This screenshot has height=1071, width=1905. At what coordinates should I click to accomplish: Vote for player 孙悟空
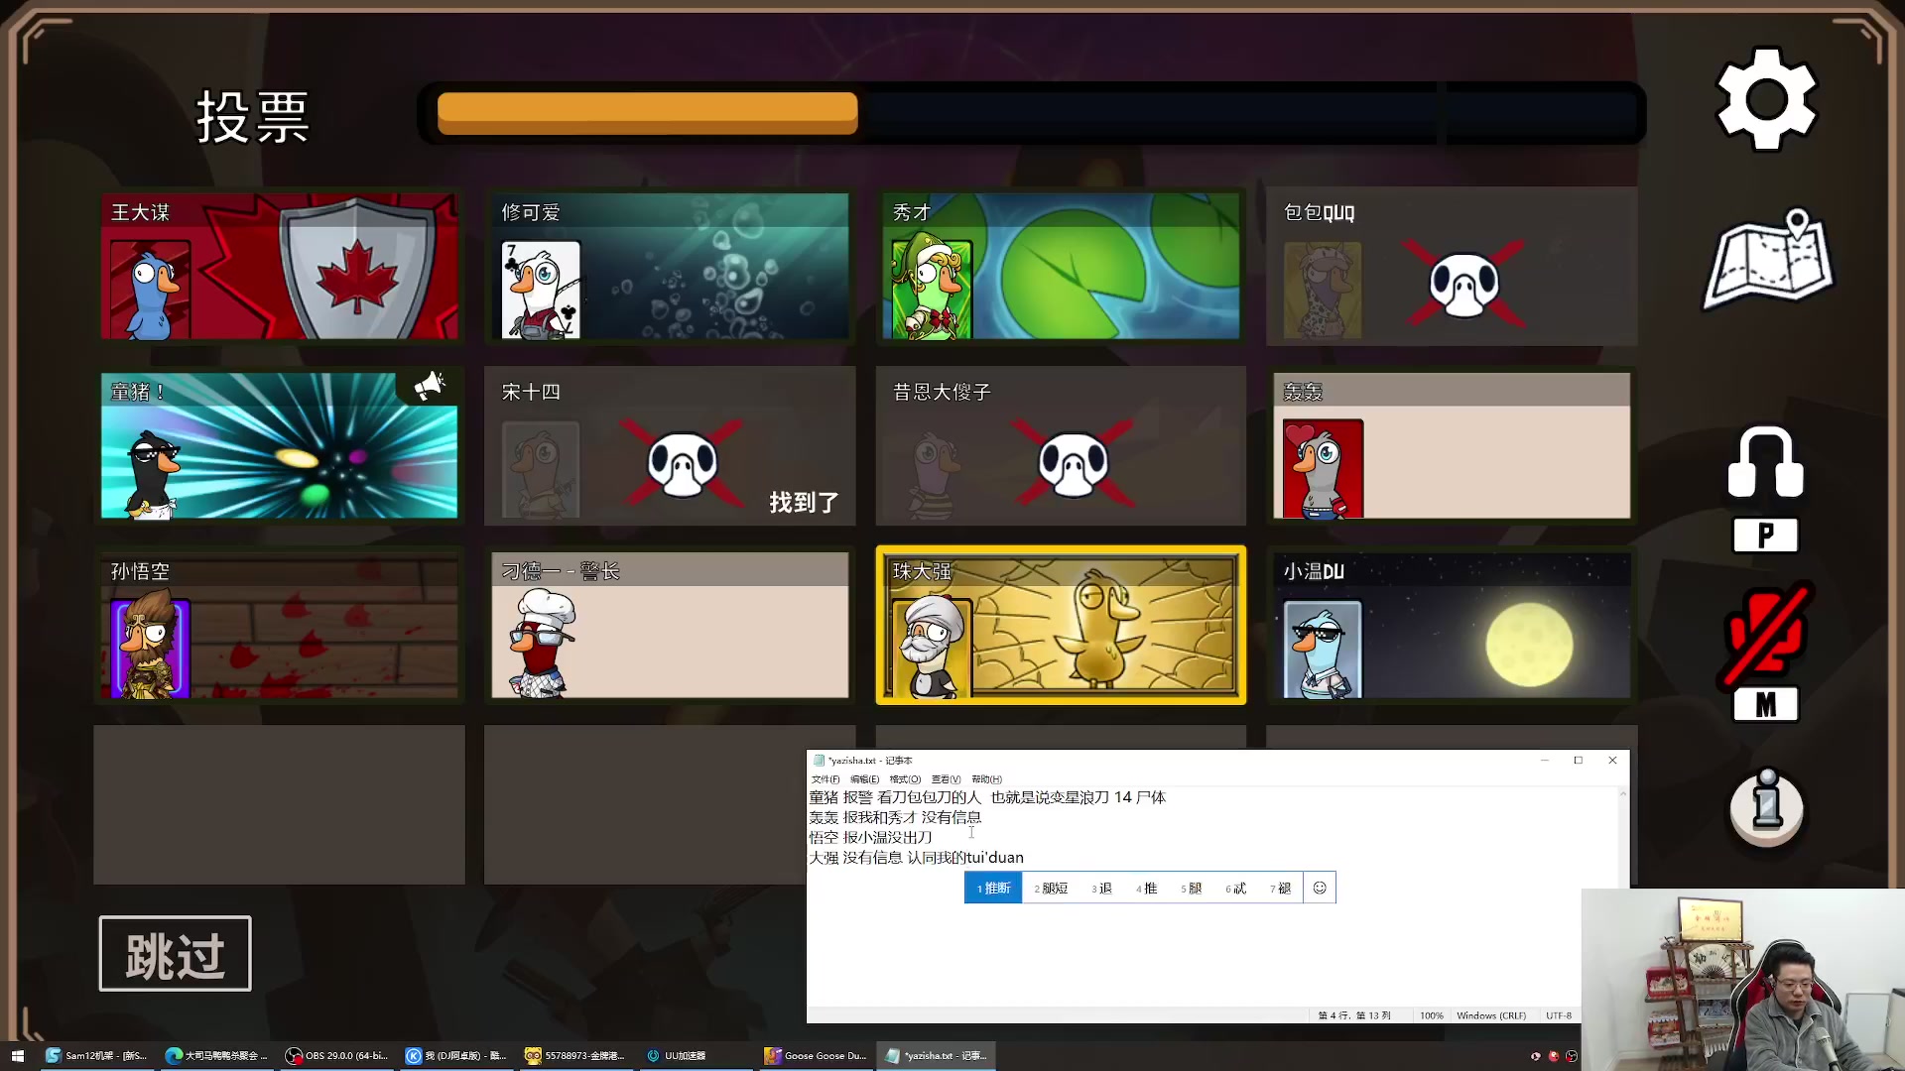coord(279,625)
